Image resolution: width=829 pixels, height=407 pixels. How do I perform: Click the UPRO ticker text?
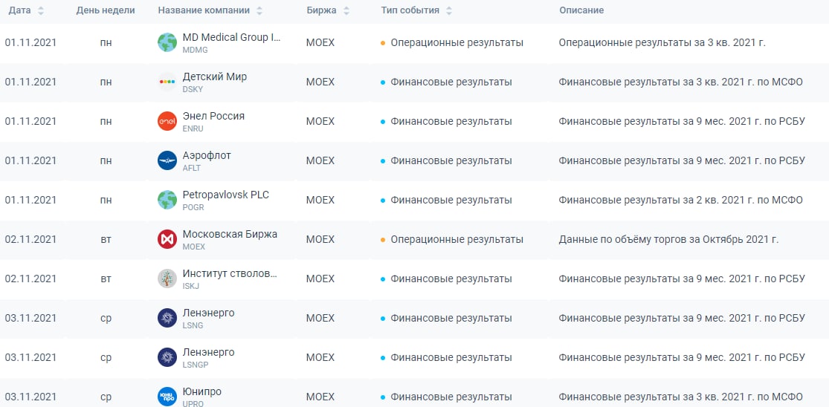193,403
